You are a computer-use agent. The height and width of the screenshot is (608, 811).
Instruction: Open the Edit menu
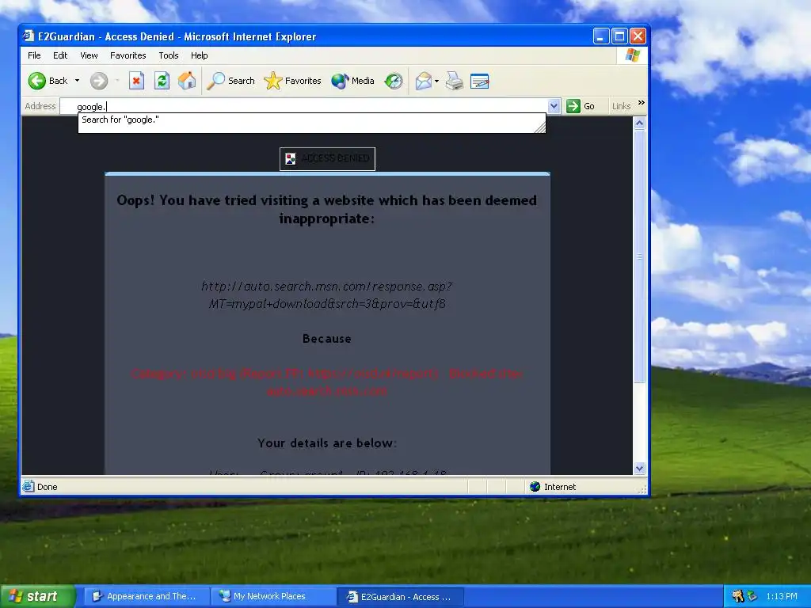[60, 55]
